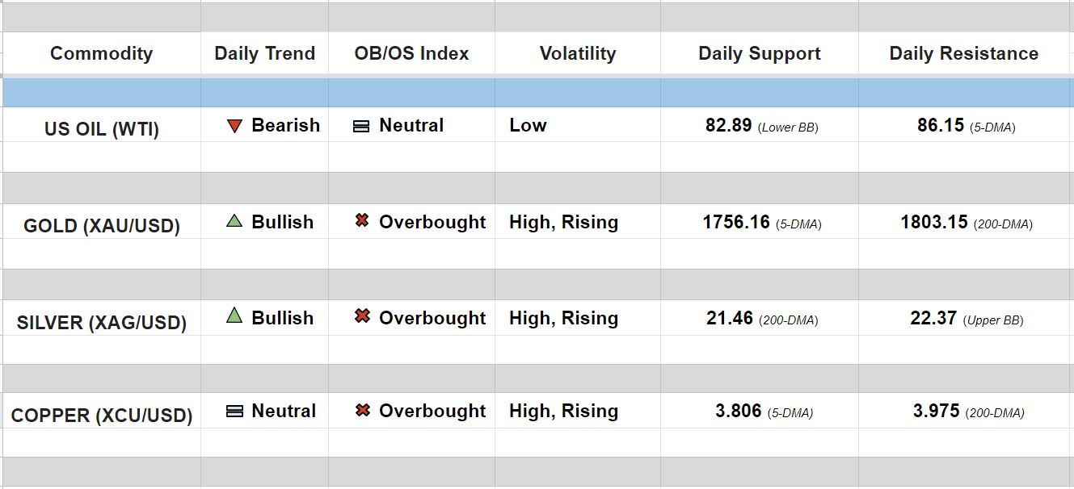Click the red overbought X icon for Copper
The image size is (1074, 489).
[x=362, y=411]
